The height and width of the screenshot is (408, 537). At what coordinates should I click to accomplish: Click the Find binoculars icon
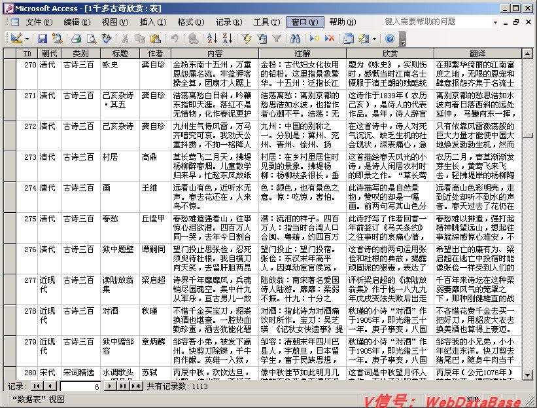click(x=295, y=39)
